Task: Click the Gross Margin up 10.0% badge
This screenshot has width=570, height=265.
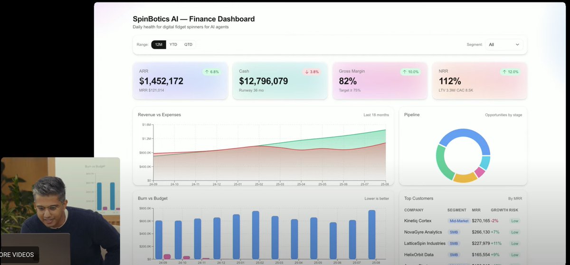Action: [x=411, y=72]
